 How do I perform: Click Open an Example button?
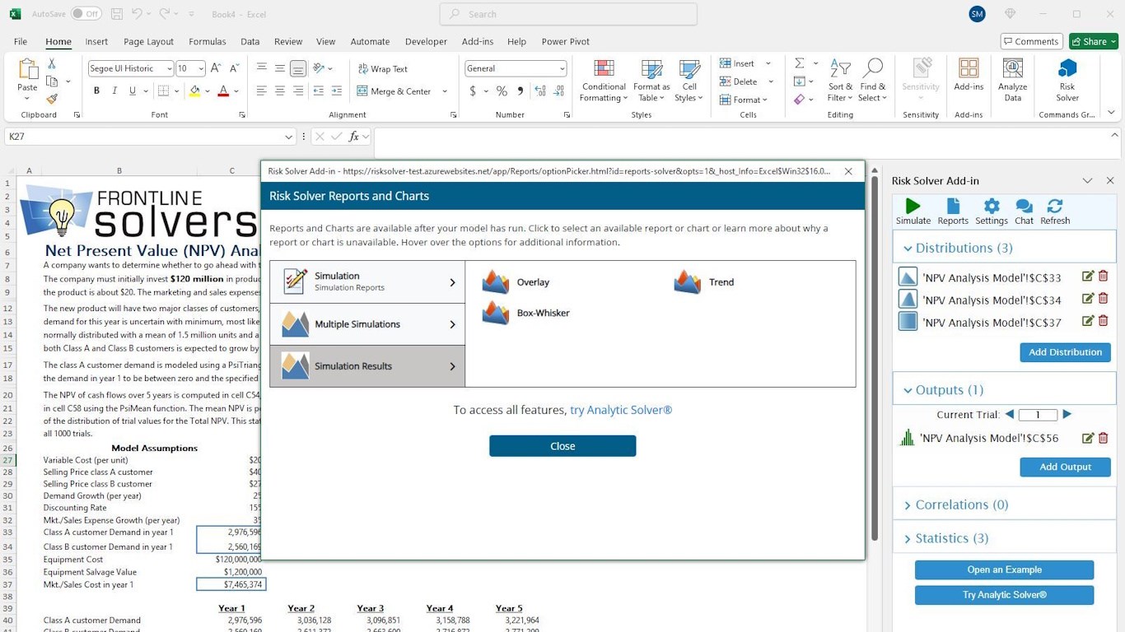[x=1004, y=569]
